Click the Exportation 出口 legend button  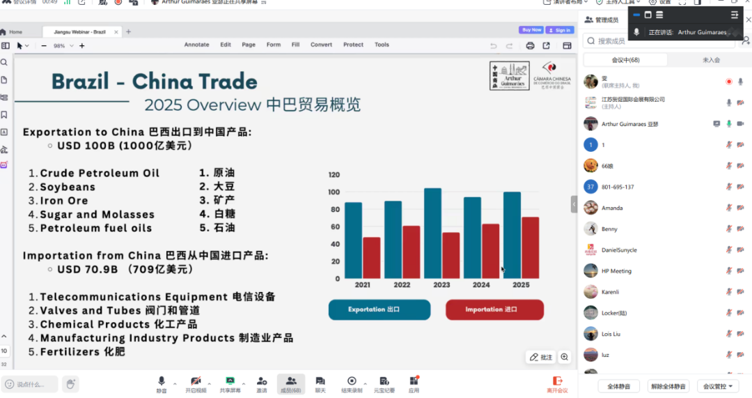pos(379,309)
